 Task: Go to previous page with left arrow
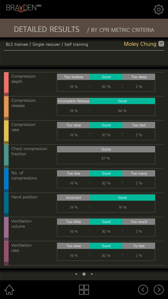(143, 290)
